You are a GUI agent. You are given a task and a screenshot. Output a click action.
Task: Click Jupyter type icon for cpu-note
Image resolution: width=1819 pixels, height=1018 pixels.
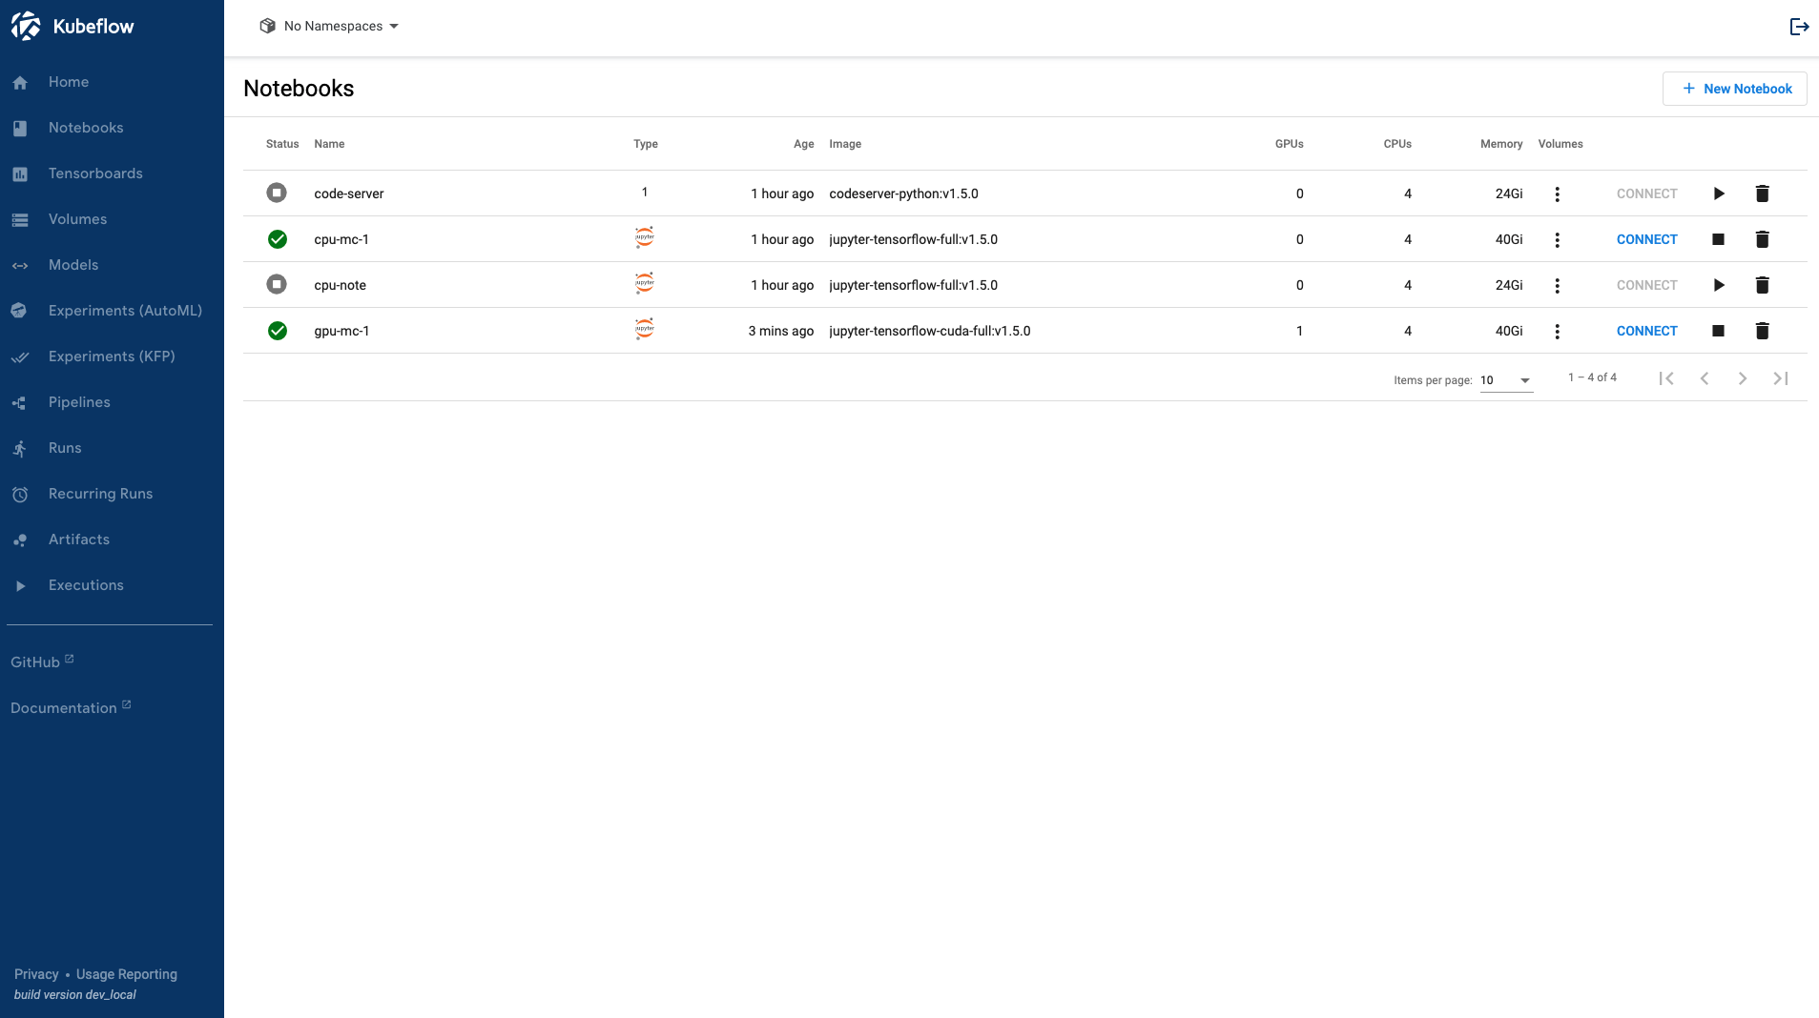tap(645, 283)
